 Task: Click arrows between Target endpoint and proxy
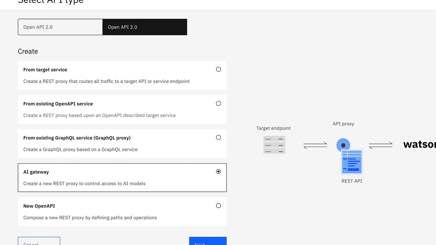pos(315,145)
